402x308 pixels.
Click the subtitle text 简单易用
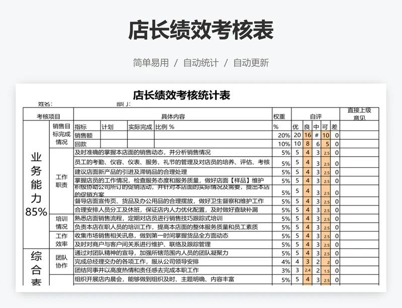(151, 63)
